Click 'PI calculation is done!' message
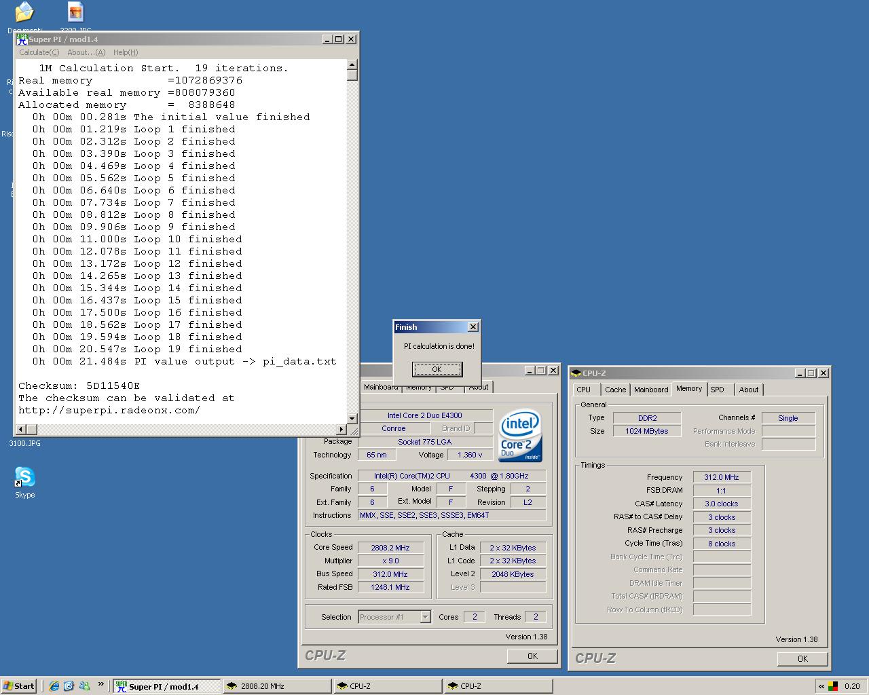Viewport: 869px width, 695px height. (439, 346)
